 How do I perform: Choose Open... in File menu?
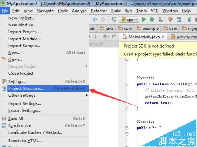coord(45,60)
